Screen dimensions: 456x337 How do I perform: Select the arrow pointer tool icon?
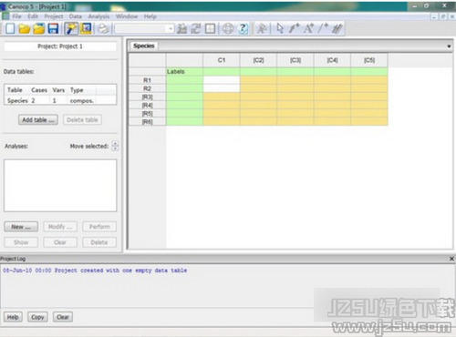[280, 28]
